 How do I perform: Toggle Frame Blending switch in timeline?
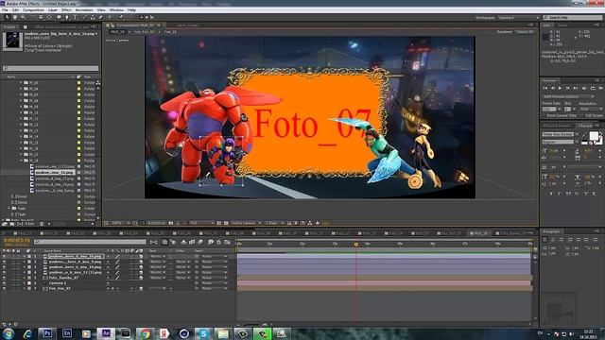pyautogui.click(x=192, y=242)
